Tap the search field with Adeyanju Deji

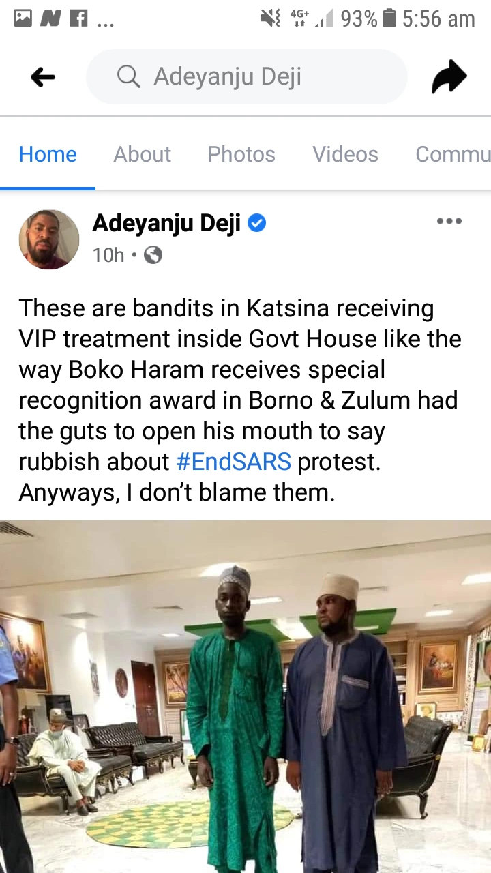(x=247, y=76)
